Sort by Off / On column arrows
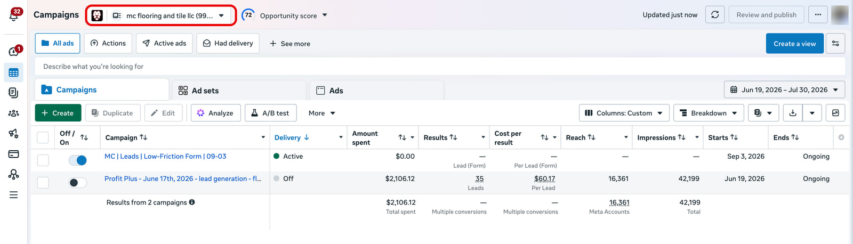 pos(84,137)
